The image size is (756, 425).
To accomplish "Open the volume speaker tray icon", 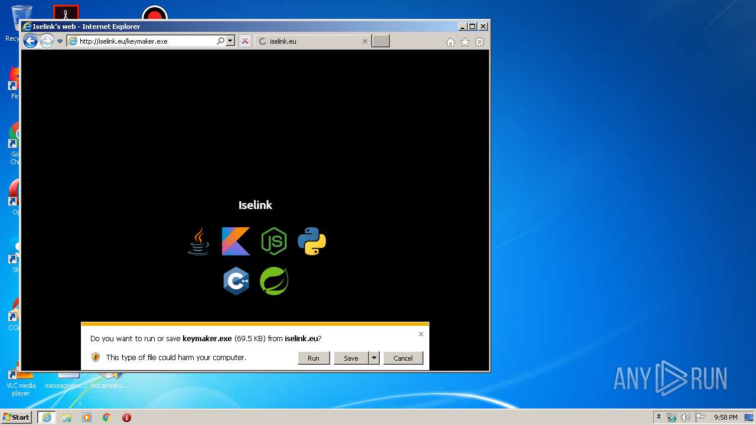I will 685,417.
